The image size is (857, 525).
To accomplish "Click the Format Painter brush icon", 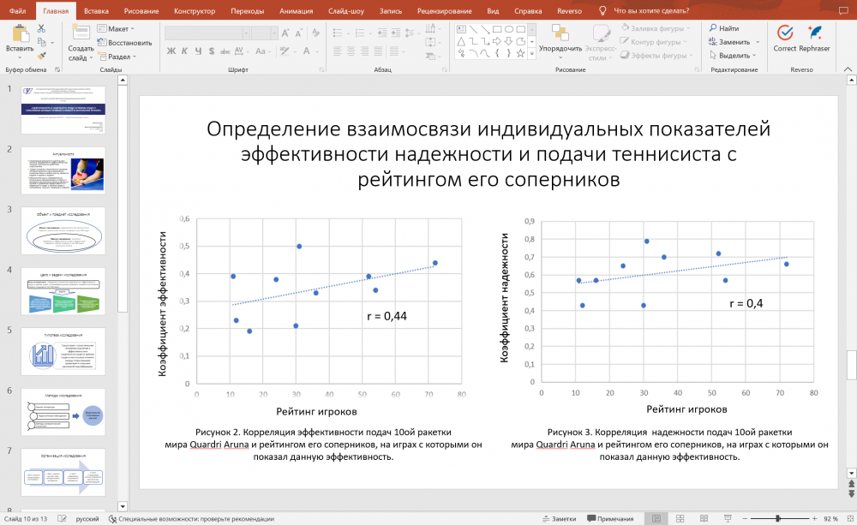I will click(41, 56).
